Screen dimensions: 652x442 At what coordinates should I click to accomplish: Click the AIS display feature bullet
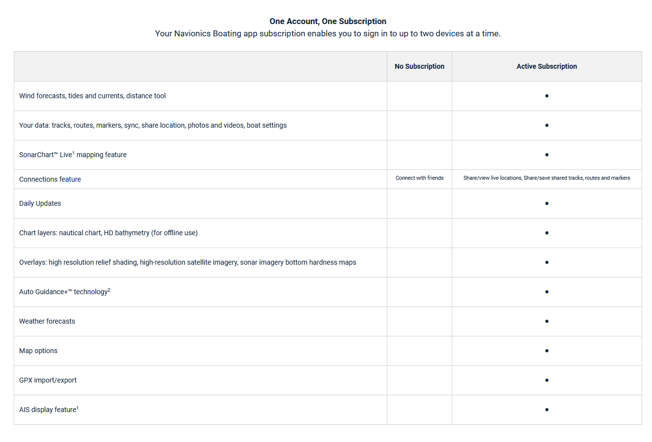(546, 410)
